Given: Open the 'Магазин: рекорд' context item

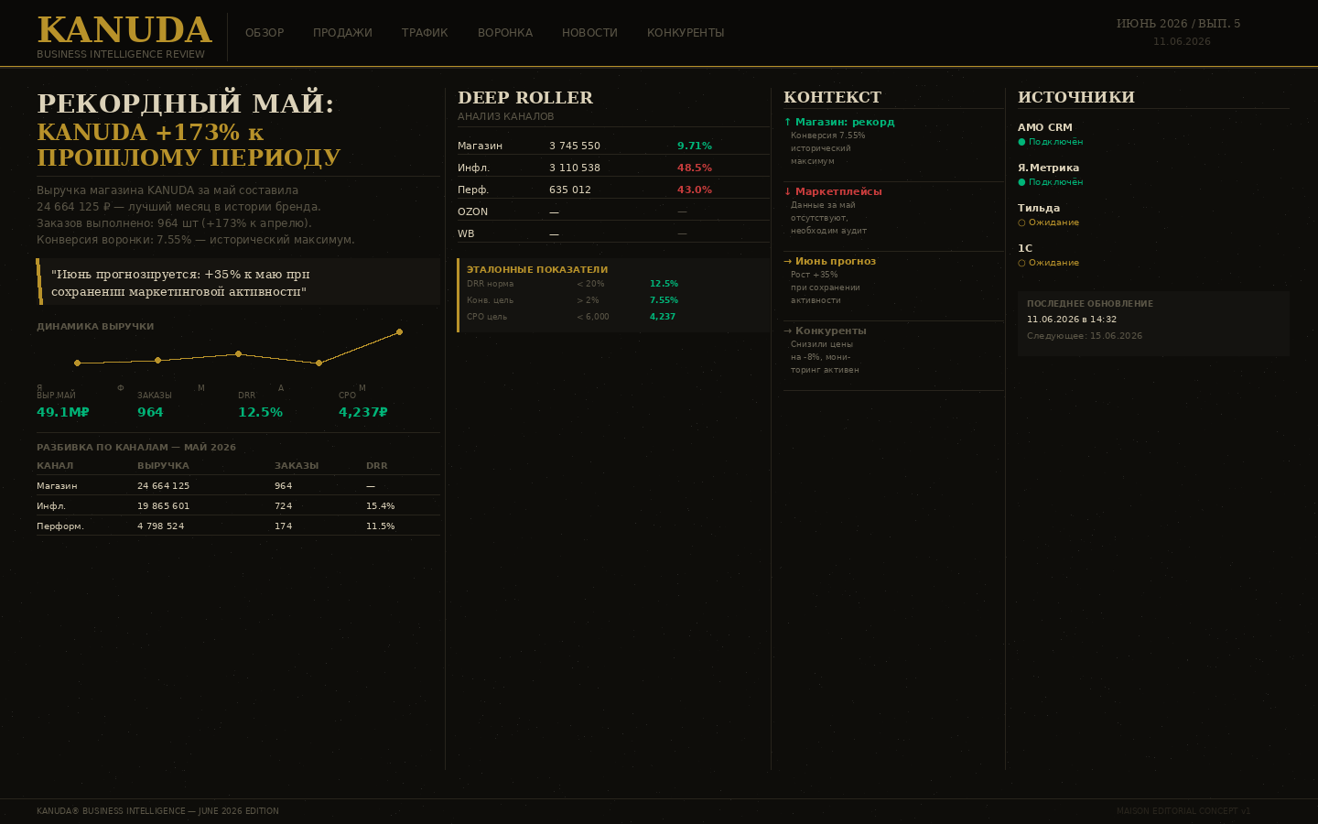Looking at the screenshot, I should click(x=839, y=122).
